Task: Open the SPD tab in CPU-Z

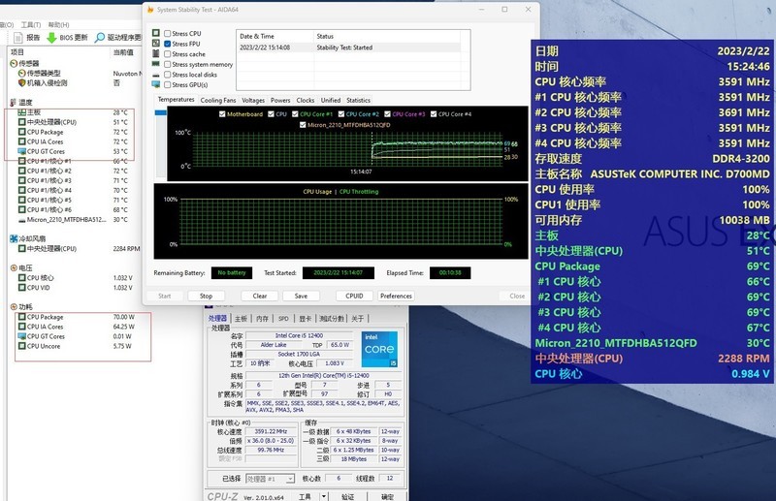Action: pyautogui.click(x=283, y=319)
